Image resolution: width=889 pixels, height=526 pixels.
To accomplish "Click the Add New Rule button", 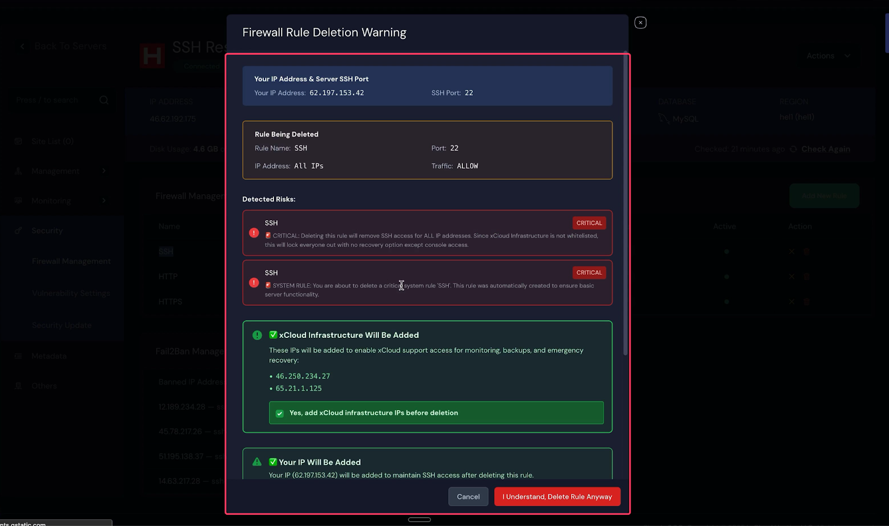I will [x=824, y=196].
